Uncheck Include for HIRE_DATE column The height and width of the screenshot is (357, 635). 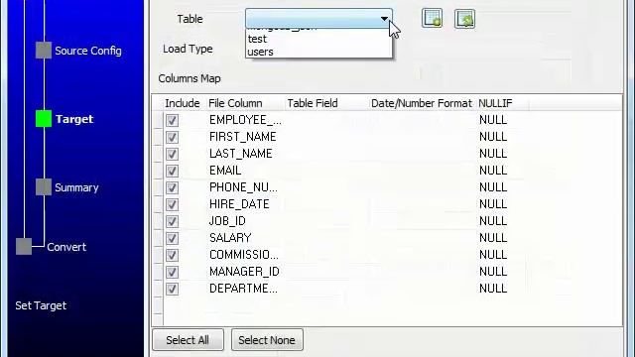pyautogui.click(x=172, y=204)
